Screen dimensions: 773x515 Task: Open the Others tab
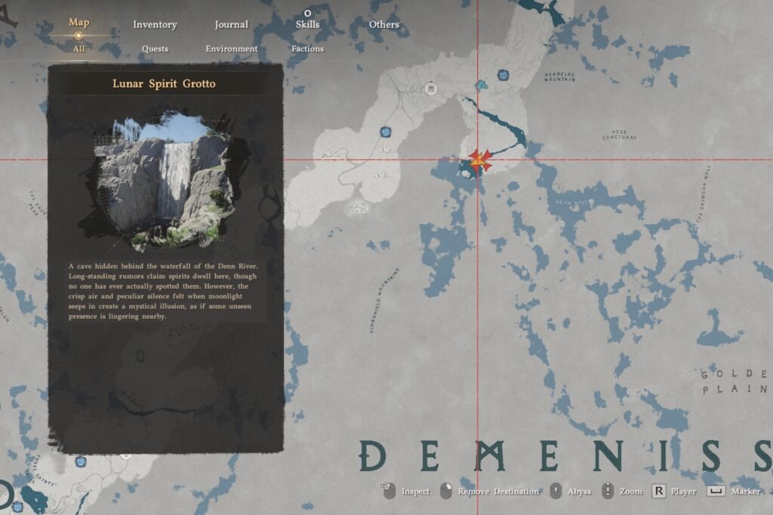tap(384, 24)
